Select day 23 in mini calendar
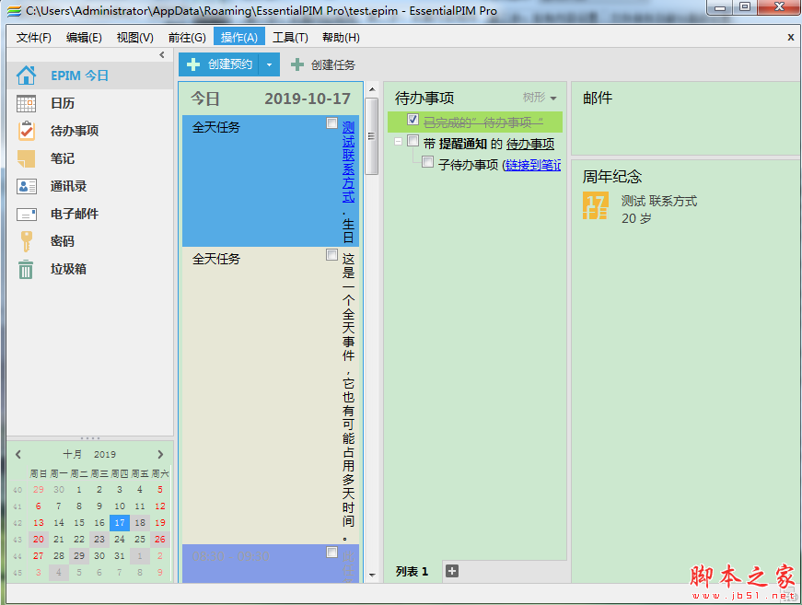Image resolution: width=802 pixels, height=605 pixels. pos(99,539)
